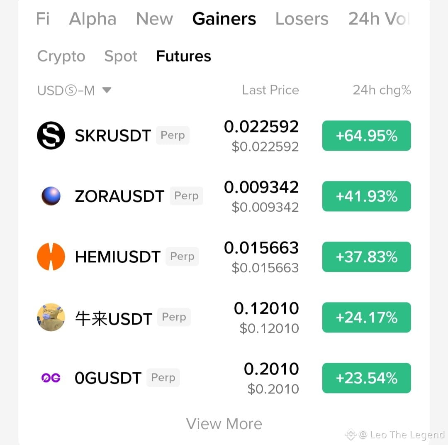Tap the 牛来USDT bull avatar icon
Screen dimensions: 448x445
pyautogui.click(x=51, y=317)
